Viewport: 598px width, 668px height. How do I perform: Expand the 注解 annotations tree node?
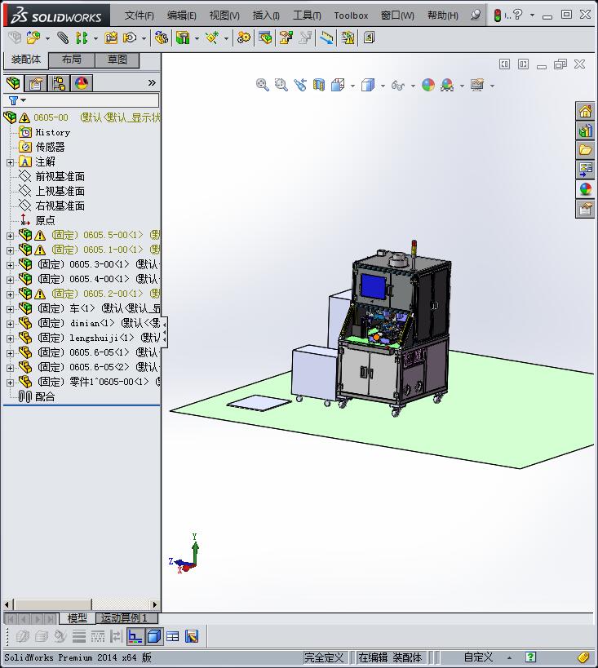11,162
